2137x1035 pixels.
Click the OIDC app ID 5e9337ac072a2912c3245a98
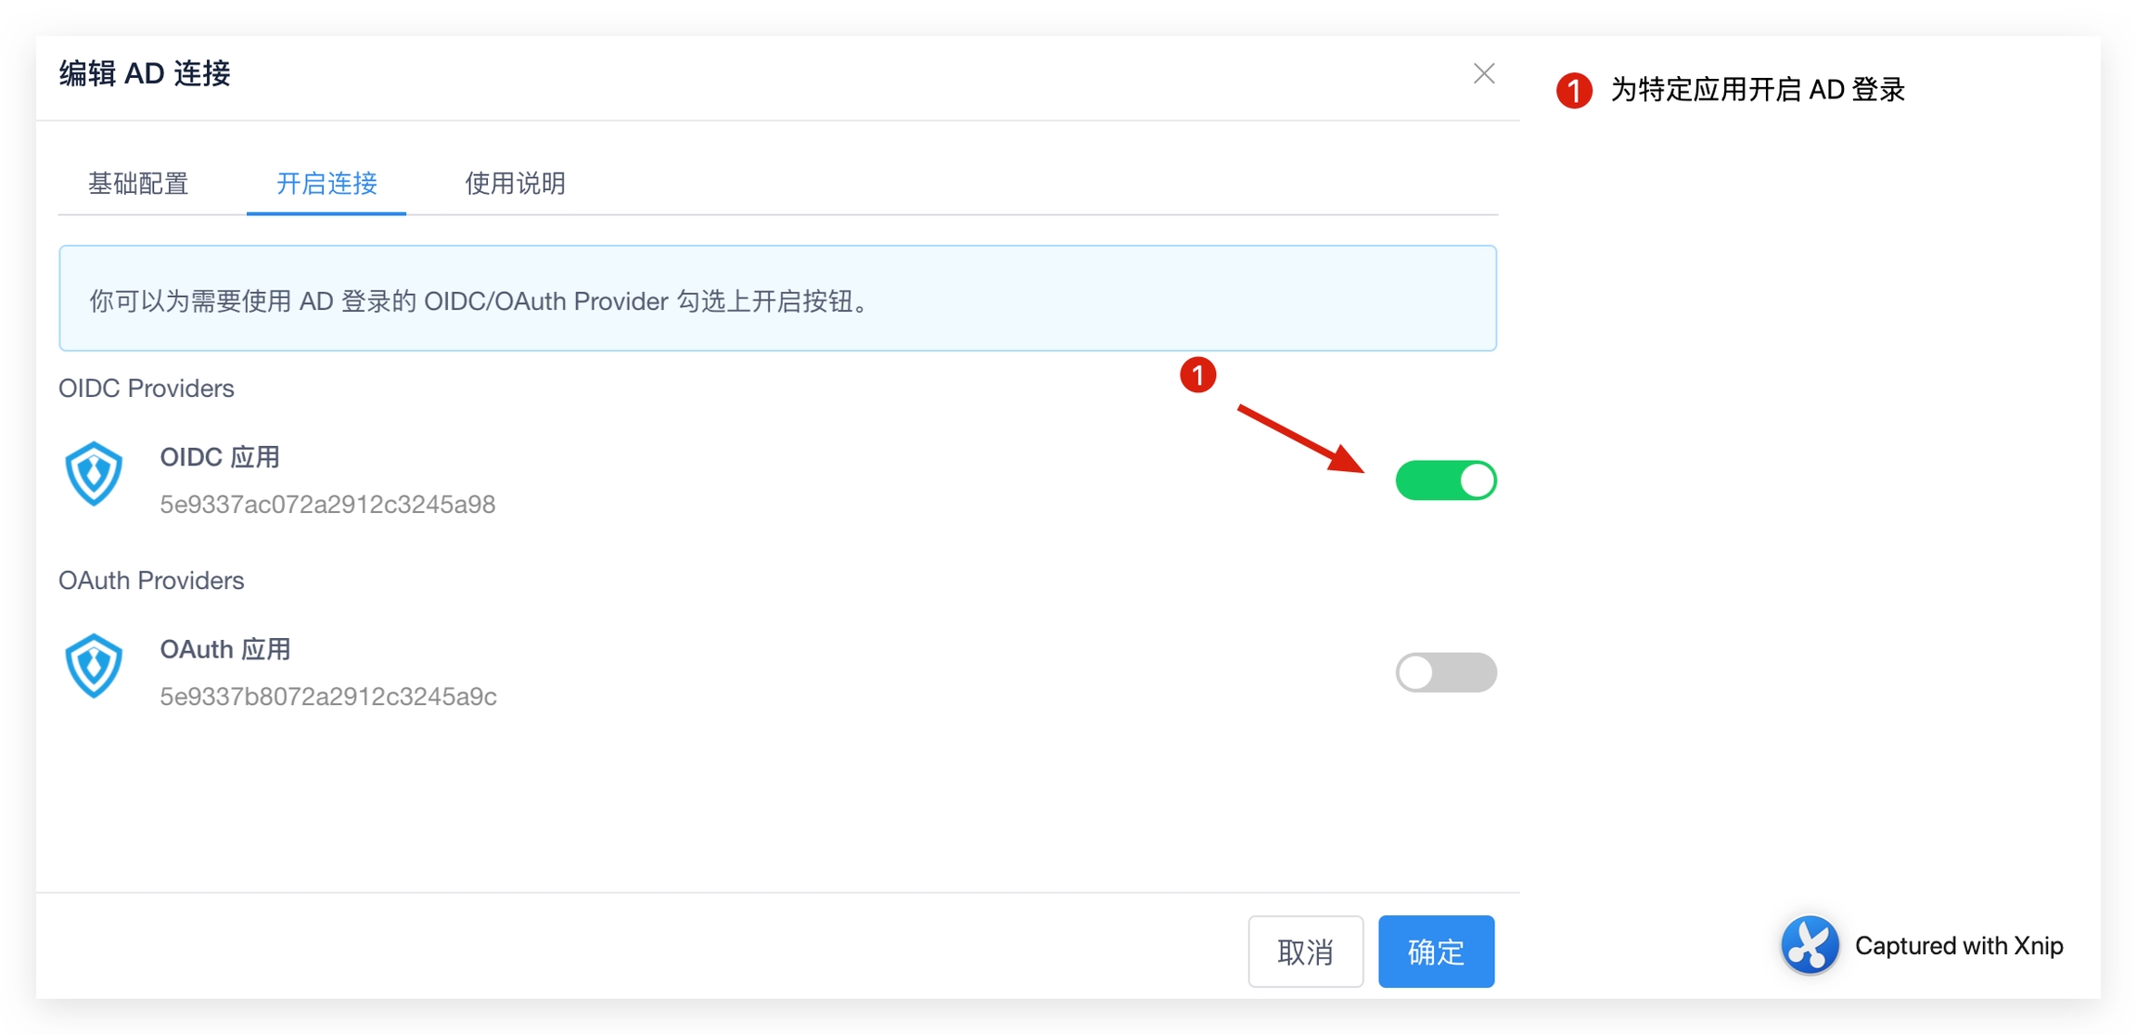[x=327, y=505]
